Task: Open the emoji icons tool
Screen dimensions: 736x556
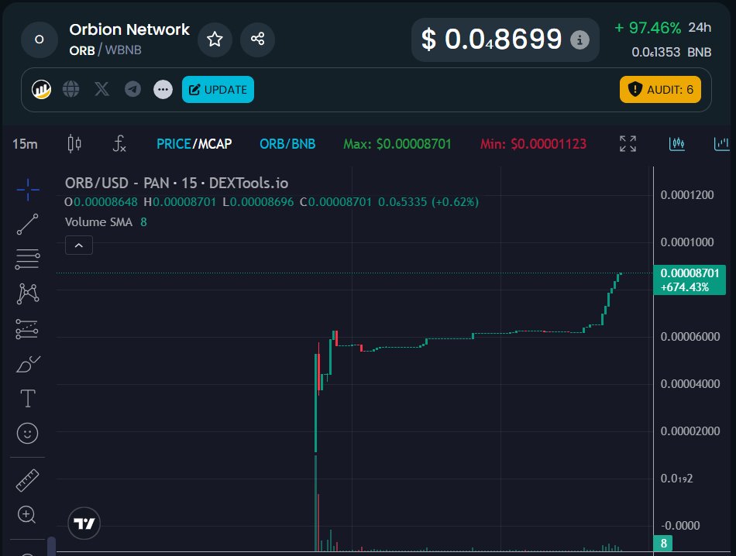Action: tap(27, 433)
